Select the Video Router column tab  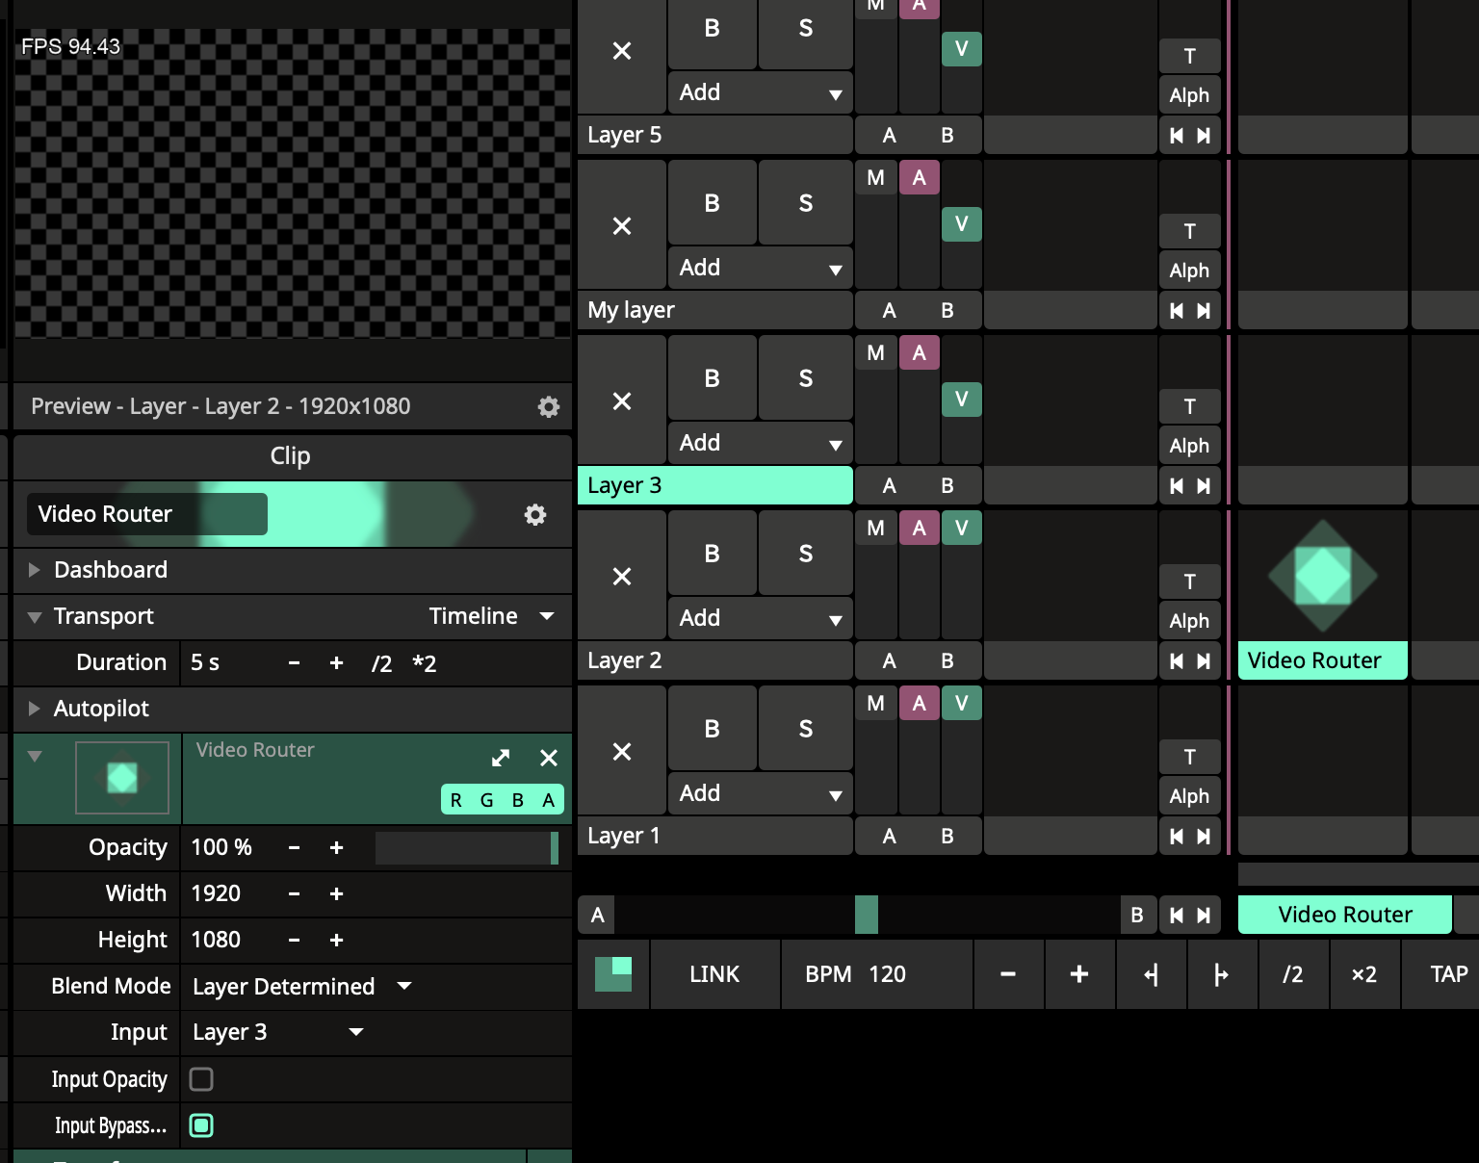coord(1344,915)
